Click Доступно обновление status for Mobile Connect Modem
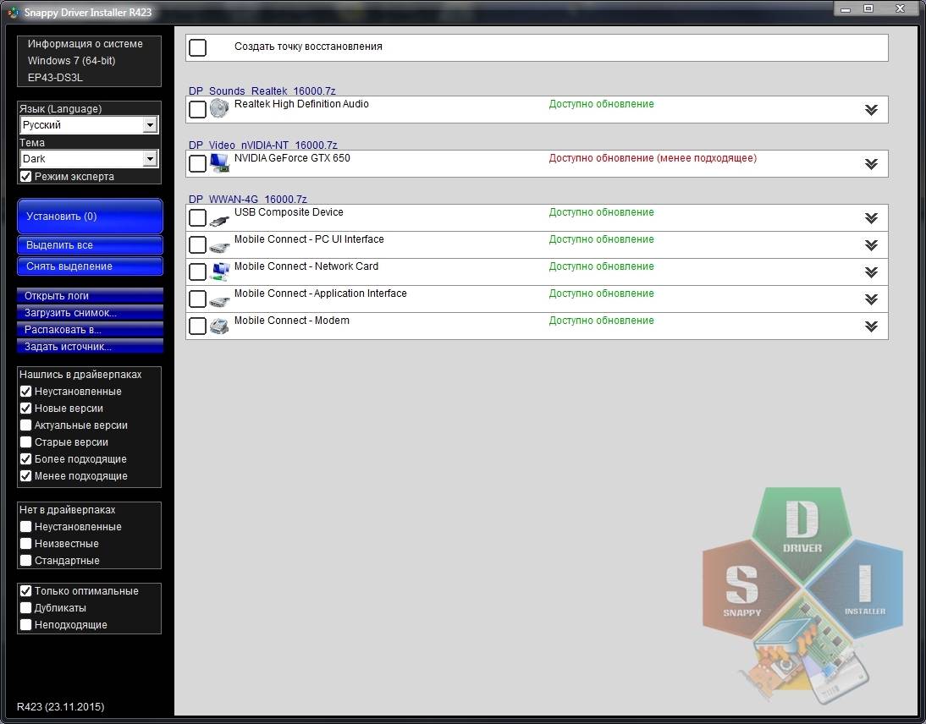This screenshot has height=724, width=926. tap(601, 321)
